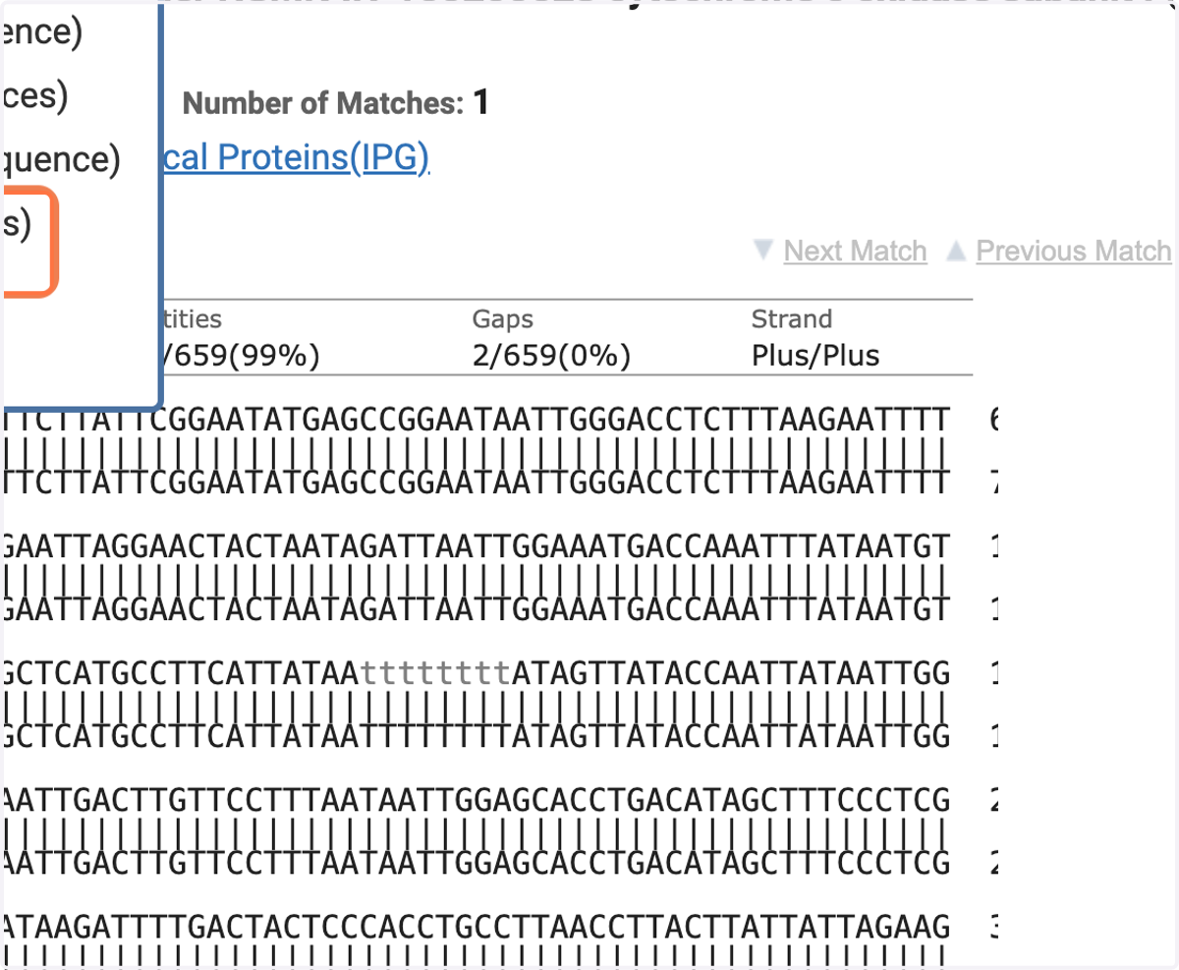The height and width of the screenshot is (970, 1179).
Task: Click the Gaps column header
Action: point(505,319)
